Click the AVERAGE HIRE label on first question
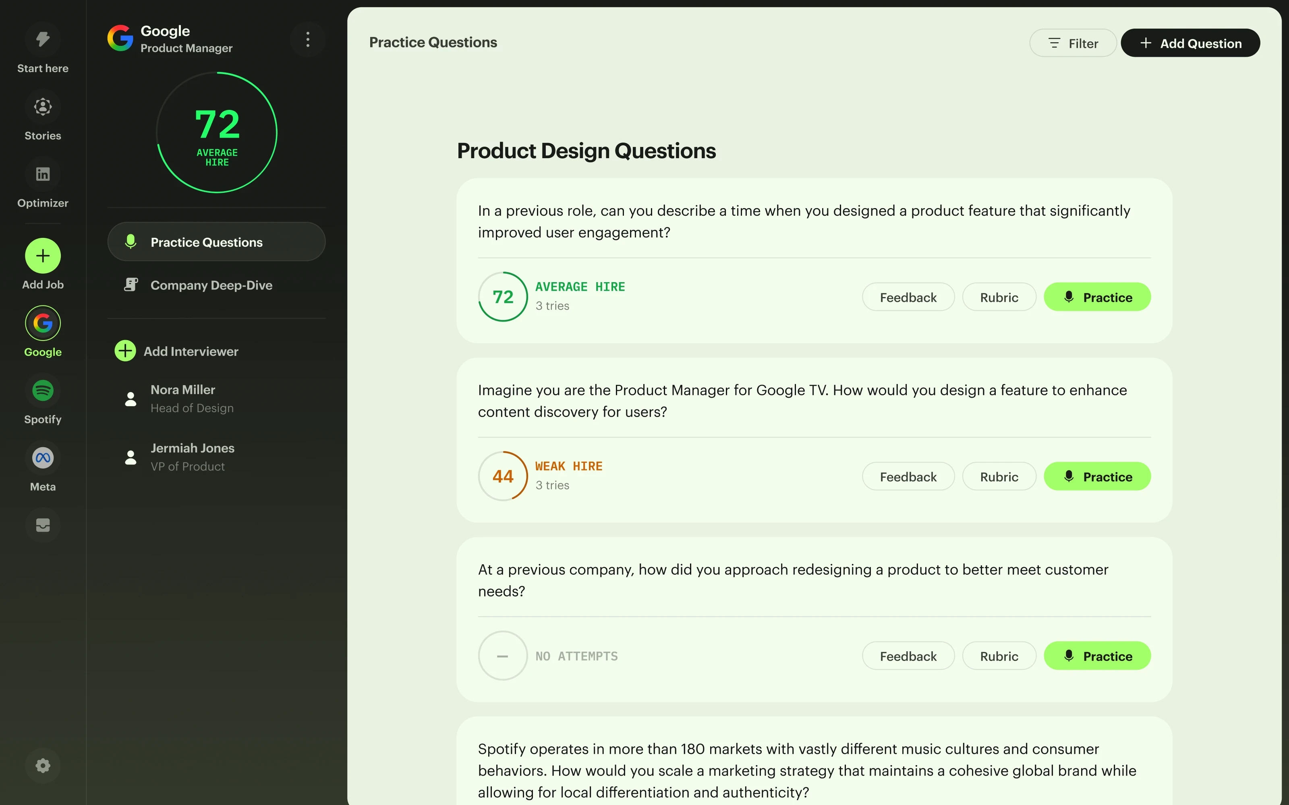 580,287
